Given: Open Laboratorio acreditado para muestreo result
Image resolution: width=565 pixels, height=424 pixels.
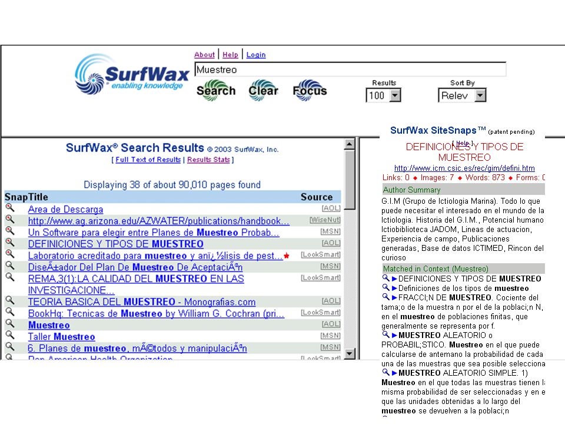Looking at the screenshot, I should pyautogui.click(x=155, y=255).
